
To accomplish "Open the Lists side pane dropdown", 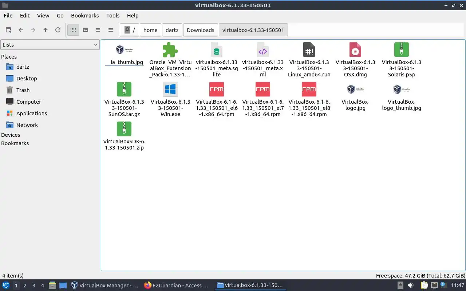I will (x=50, y=45).
